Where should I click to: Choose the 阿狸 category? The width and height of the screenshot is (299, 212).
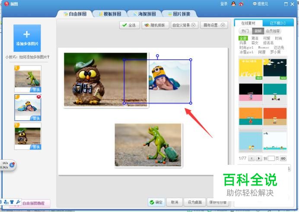coord(262,52)
